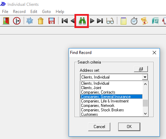
Task: Open the Goto menu
Action: point(46,12)
